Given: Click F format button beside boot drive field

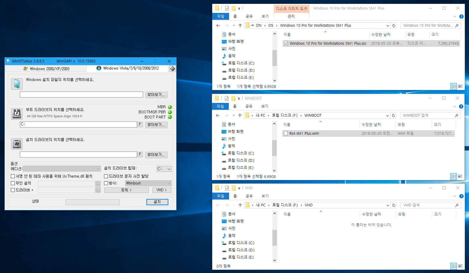Looking at the screenshot, I should tap(140, 124).
